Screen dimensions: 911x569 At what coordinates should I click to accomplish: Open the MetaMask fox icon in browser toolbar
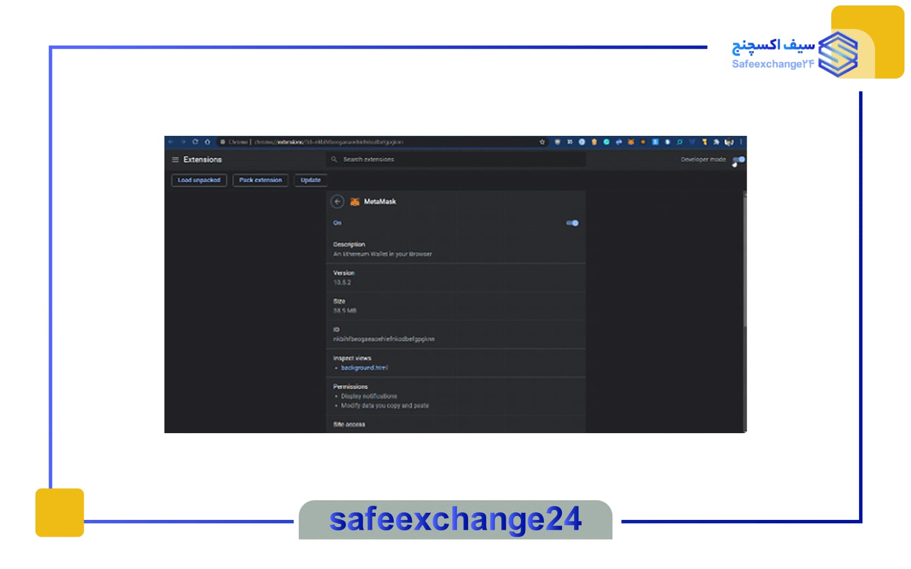pyautogui.click(x=631, y=142)
